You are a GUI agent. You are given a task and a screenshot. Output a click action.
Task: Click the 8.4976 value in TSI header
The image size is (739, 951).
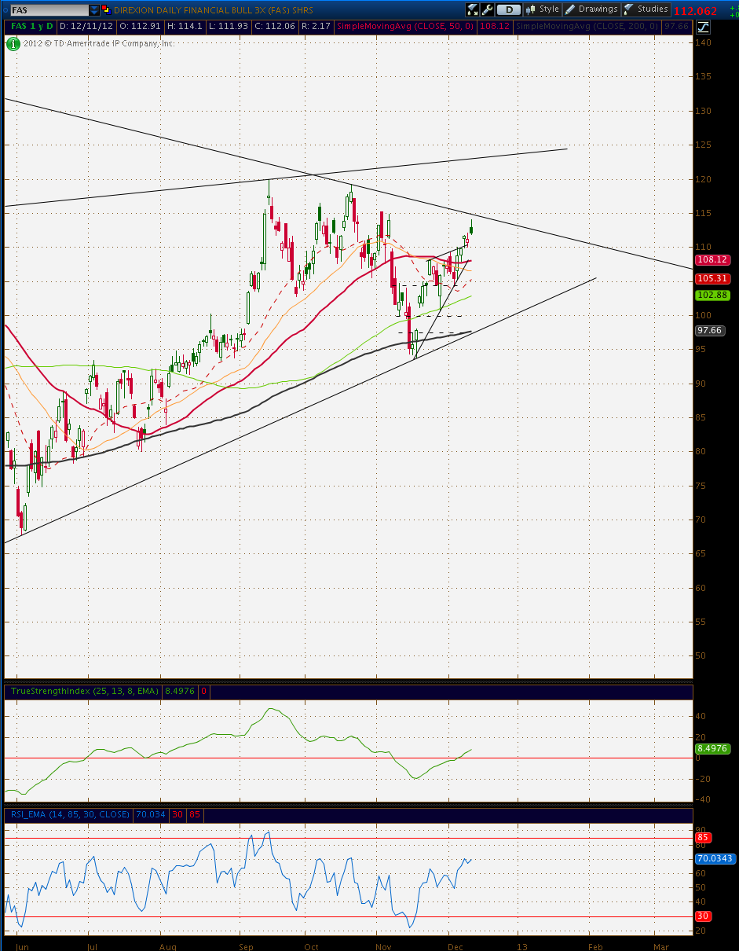(179, 692)
